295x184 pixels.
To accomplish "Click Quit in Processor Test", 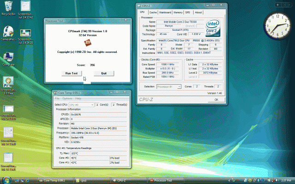I will point(104,74).
